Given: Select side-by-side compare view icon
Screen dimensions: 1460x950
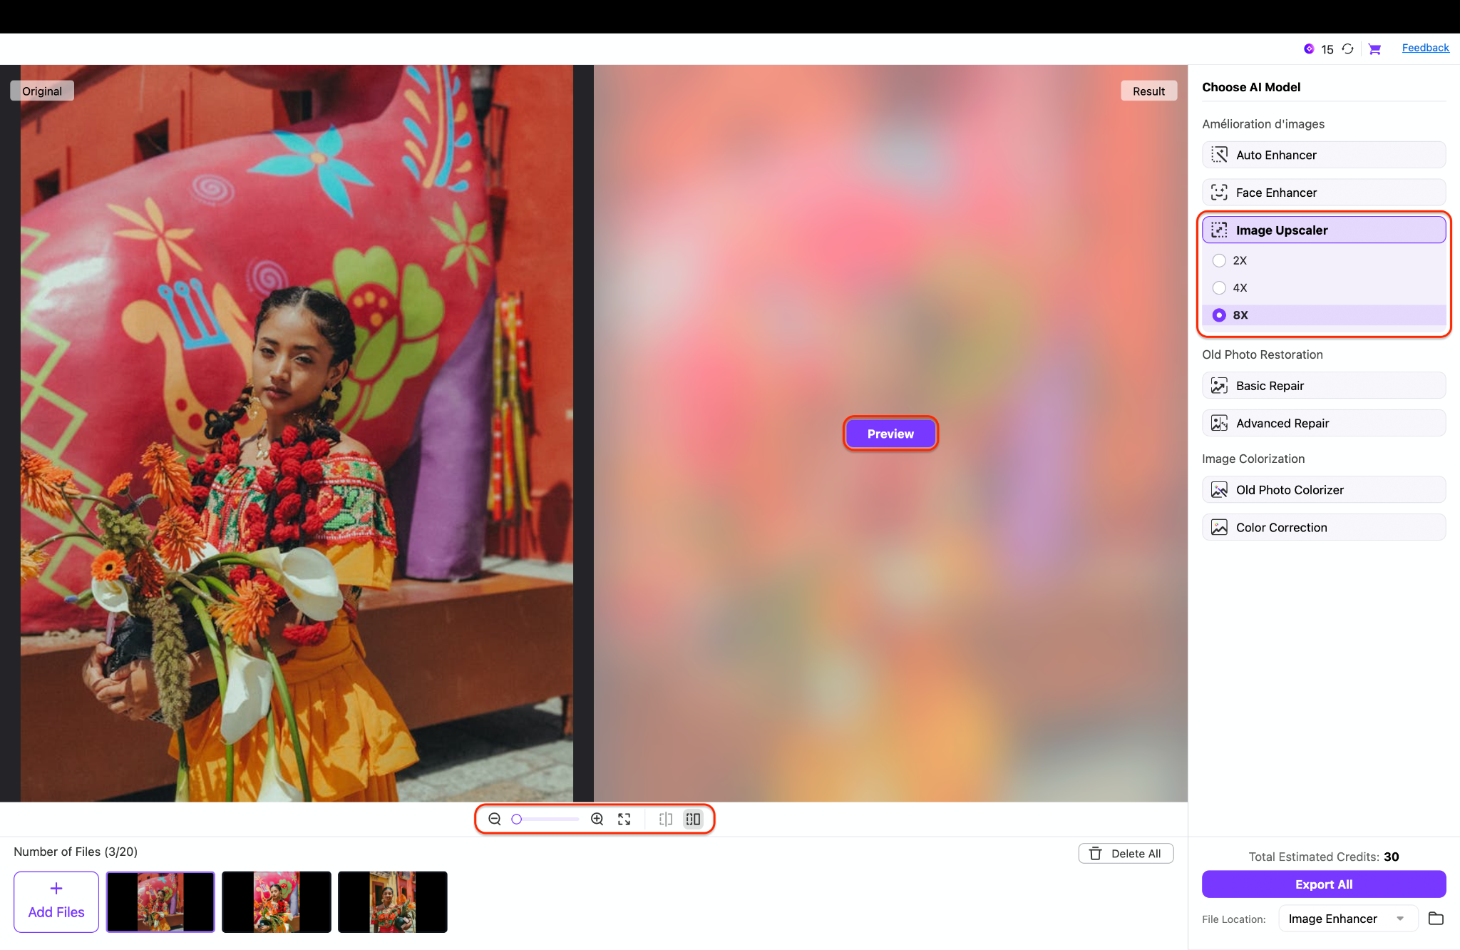Looking at the screenshot, I should (693, 819).
